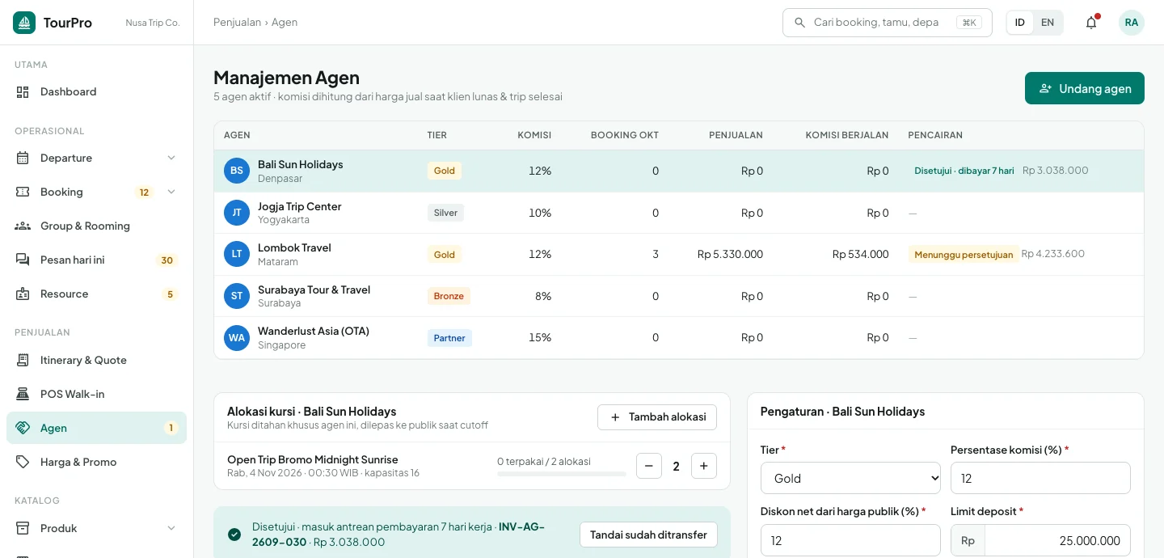Open the RA user avatar menu
Image resolution: width=1164 pixels, height=558 pixels.
pos(1132,23)
